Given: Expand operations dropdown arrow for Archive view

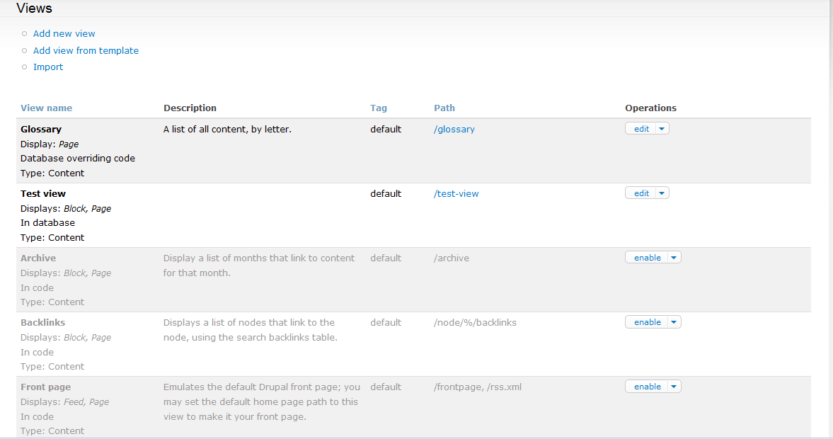Looking at the screenshot, I should click(674, 258).
